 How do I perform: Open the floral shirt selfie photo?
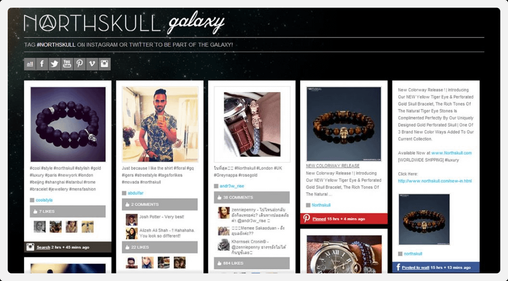[160, 124]
